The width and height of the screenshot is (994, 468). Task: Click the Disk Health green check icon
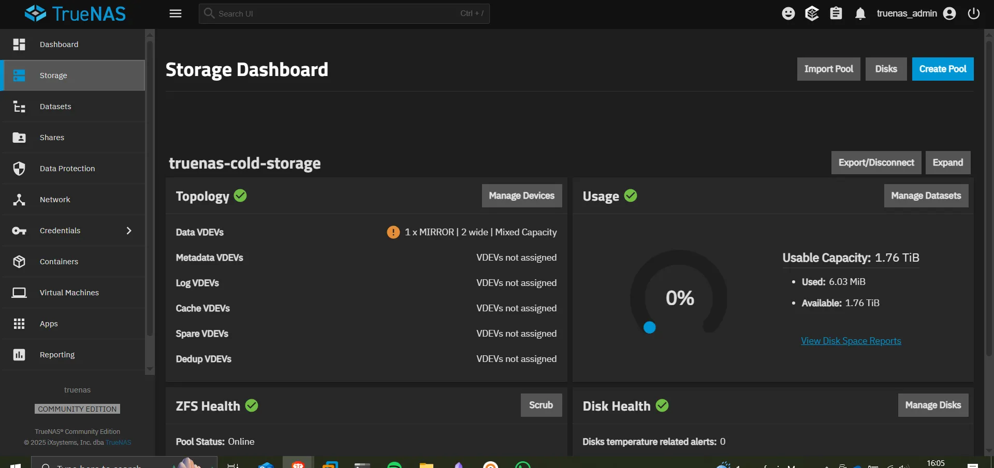[662, 405]
